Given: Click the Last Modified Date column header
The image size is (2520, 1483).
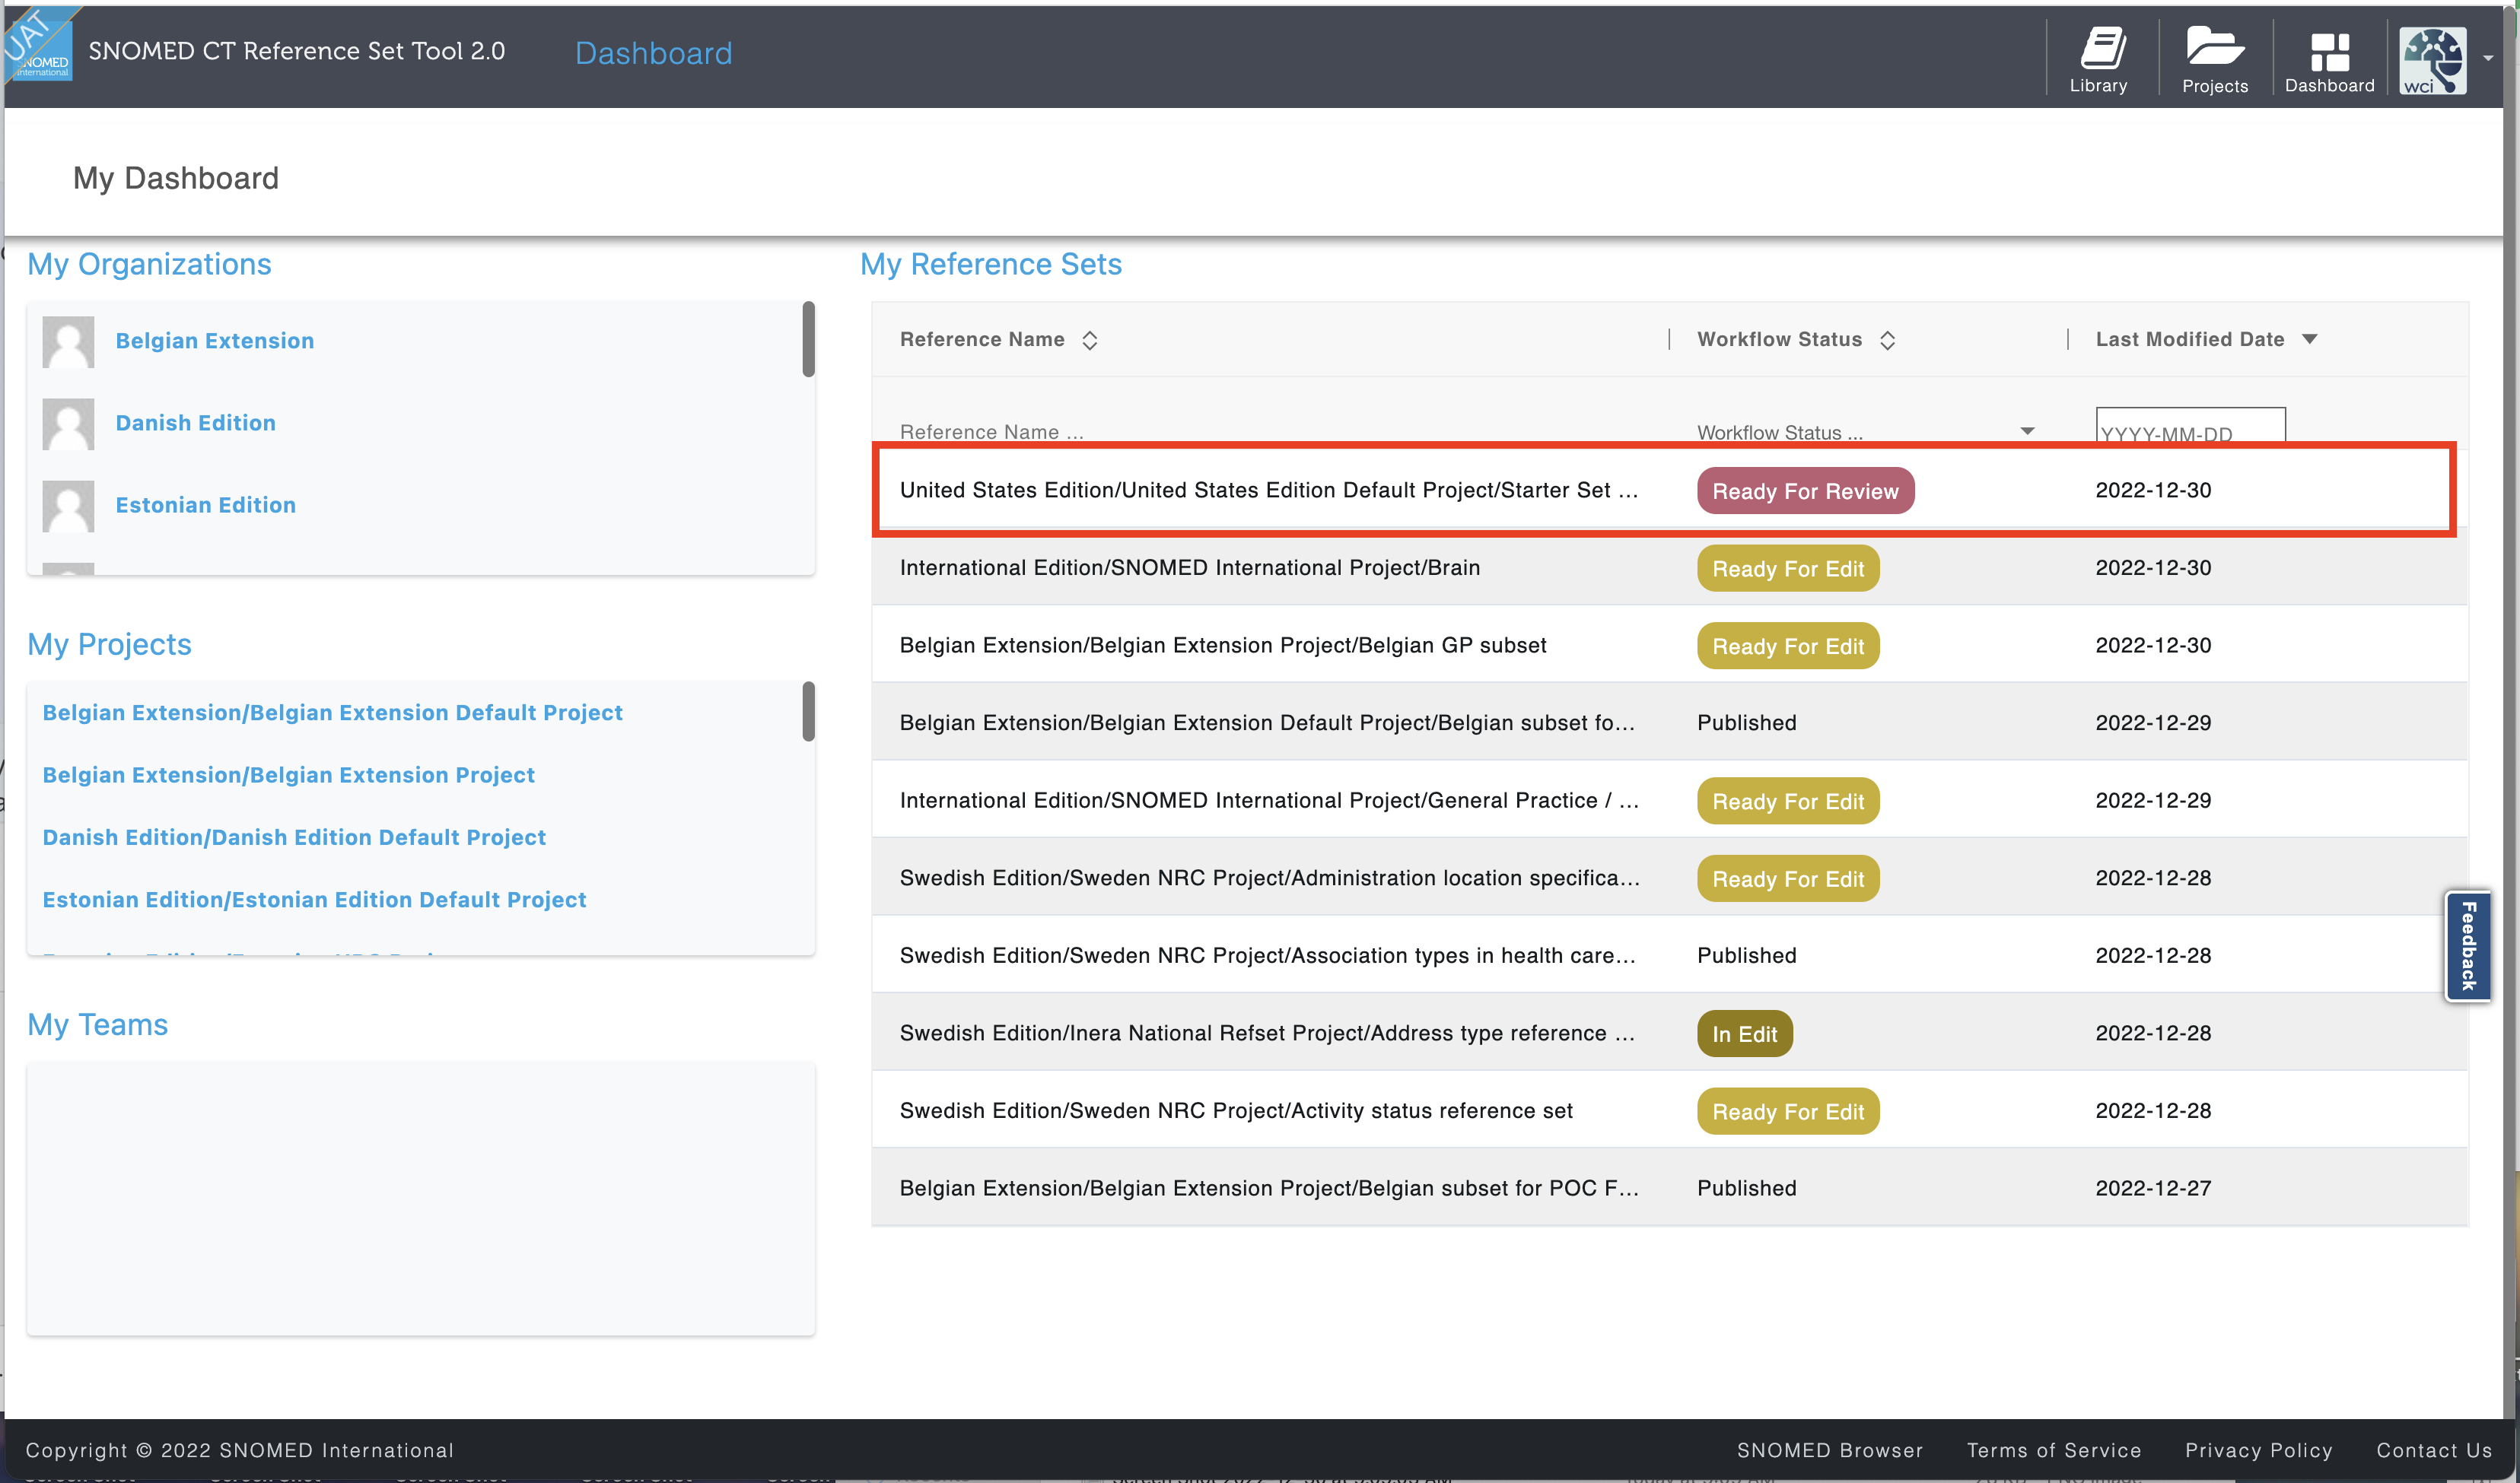Looking at the screenshot, I should [2190, 340].
